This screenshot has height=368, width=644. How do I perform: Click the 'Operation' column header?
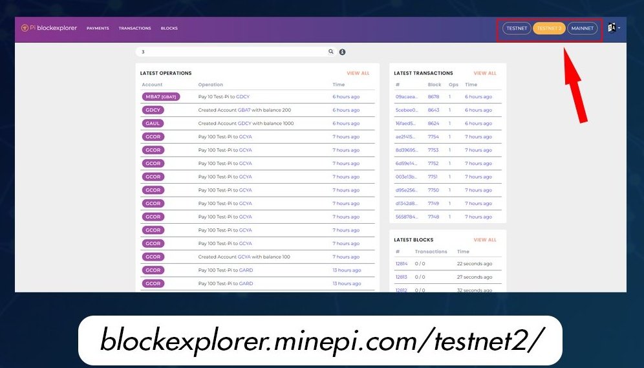tap(211, 85)
